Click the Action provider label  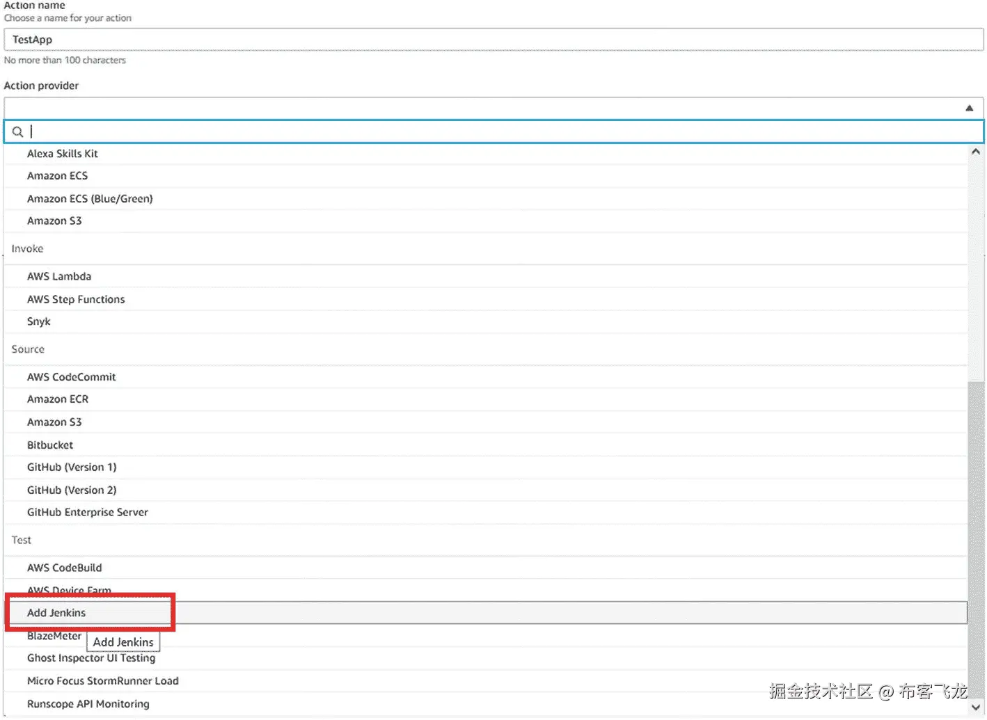pyautogui.click(x=41, y=86)
